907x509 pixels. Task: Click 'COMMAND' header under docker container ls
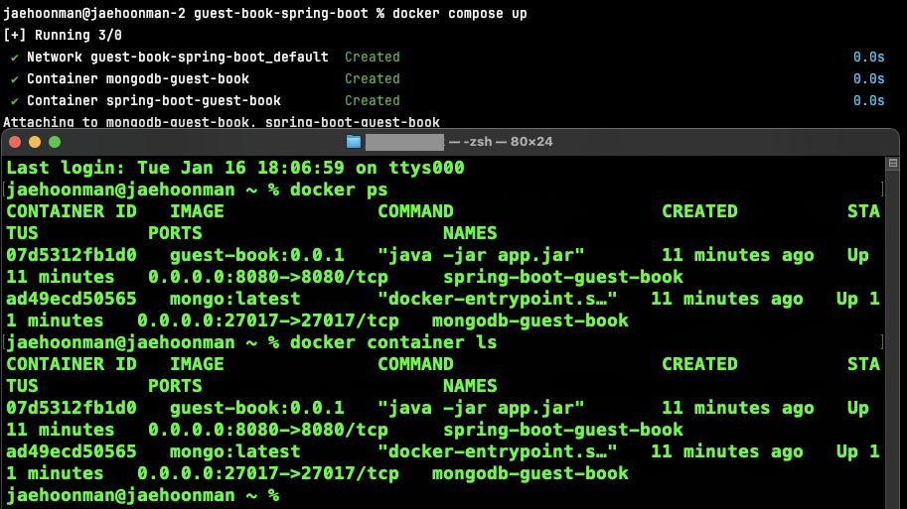click(x=415, y=364)
